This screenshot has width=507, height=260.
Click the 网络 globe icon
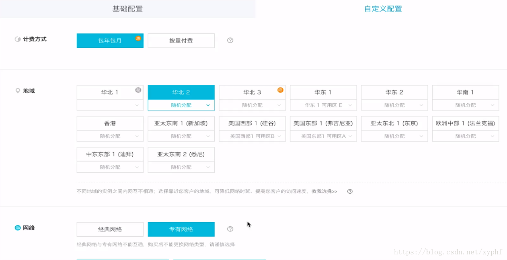tap(18, 228)
